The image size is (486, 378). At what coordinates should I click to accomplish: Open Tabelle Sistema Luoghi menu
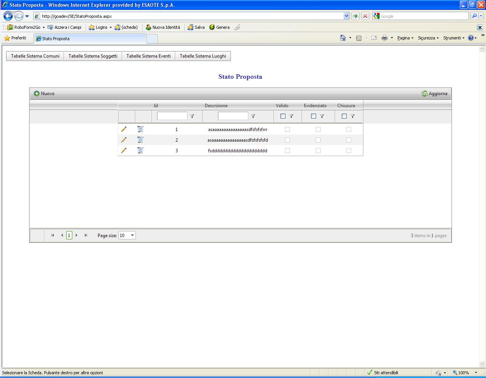click(x=203, y=56)
